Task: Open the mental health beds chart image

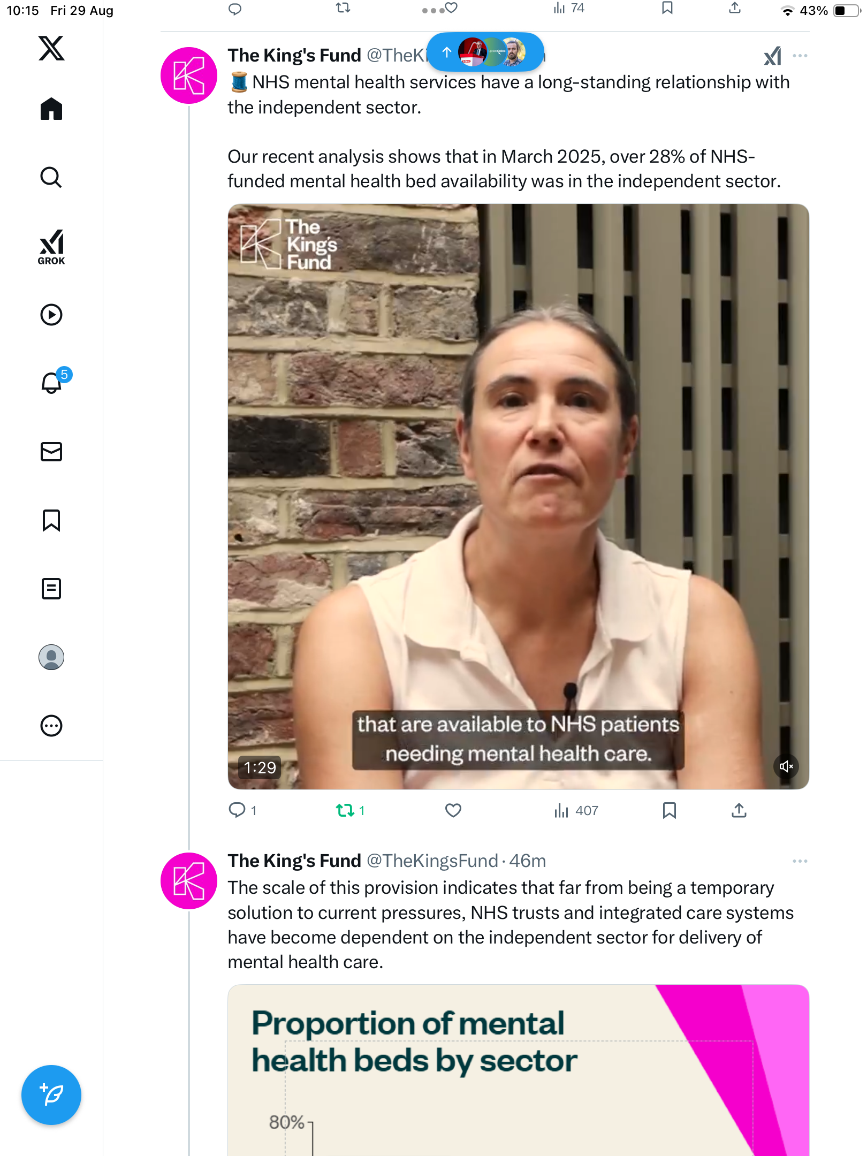Action: click(518, 1070)
